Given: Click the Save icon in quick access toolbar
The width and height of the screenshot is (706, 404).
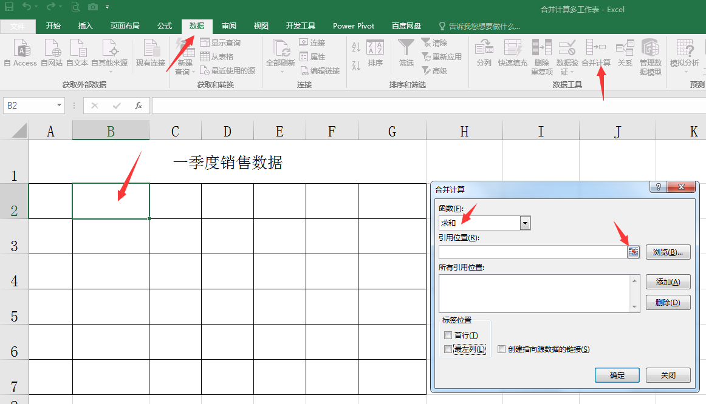Looking at the screenshot, I should coord(9,7).
